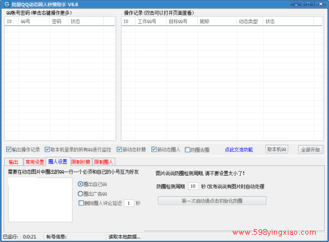Open the 点此交流功能 link
This screenshot has width=329, height=242.
[x=239, y=150]
